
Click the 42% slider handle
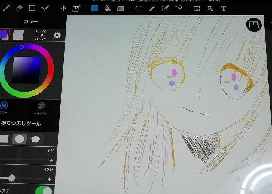12,178
